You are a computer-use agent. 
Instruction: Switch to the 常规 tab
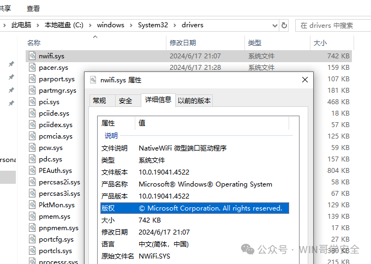[x=102, y=101]
